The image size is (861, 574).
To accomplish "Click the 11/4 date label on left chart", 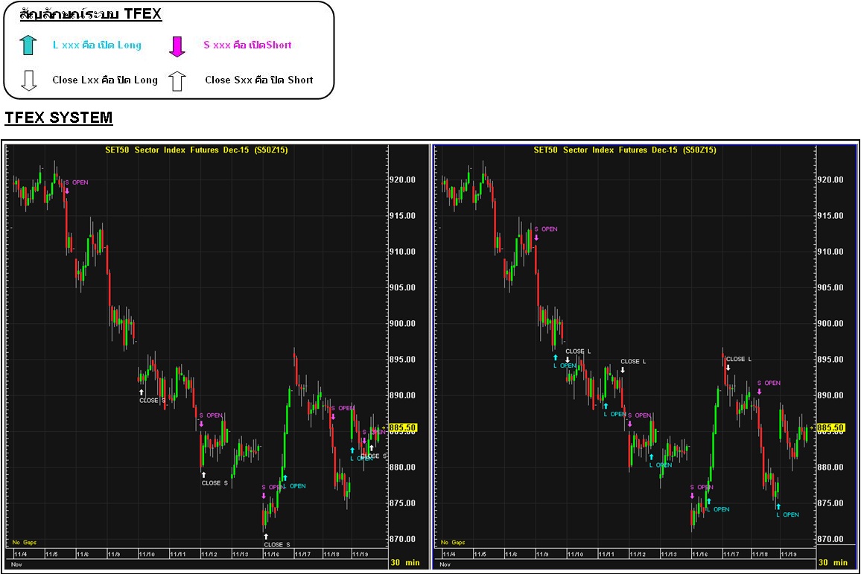I will (20, 554).
